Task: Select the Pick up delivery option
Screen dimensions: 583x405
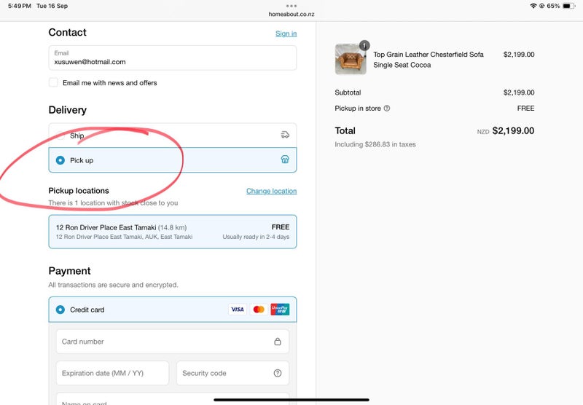Action: pos(60,160)
